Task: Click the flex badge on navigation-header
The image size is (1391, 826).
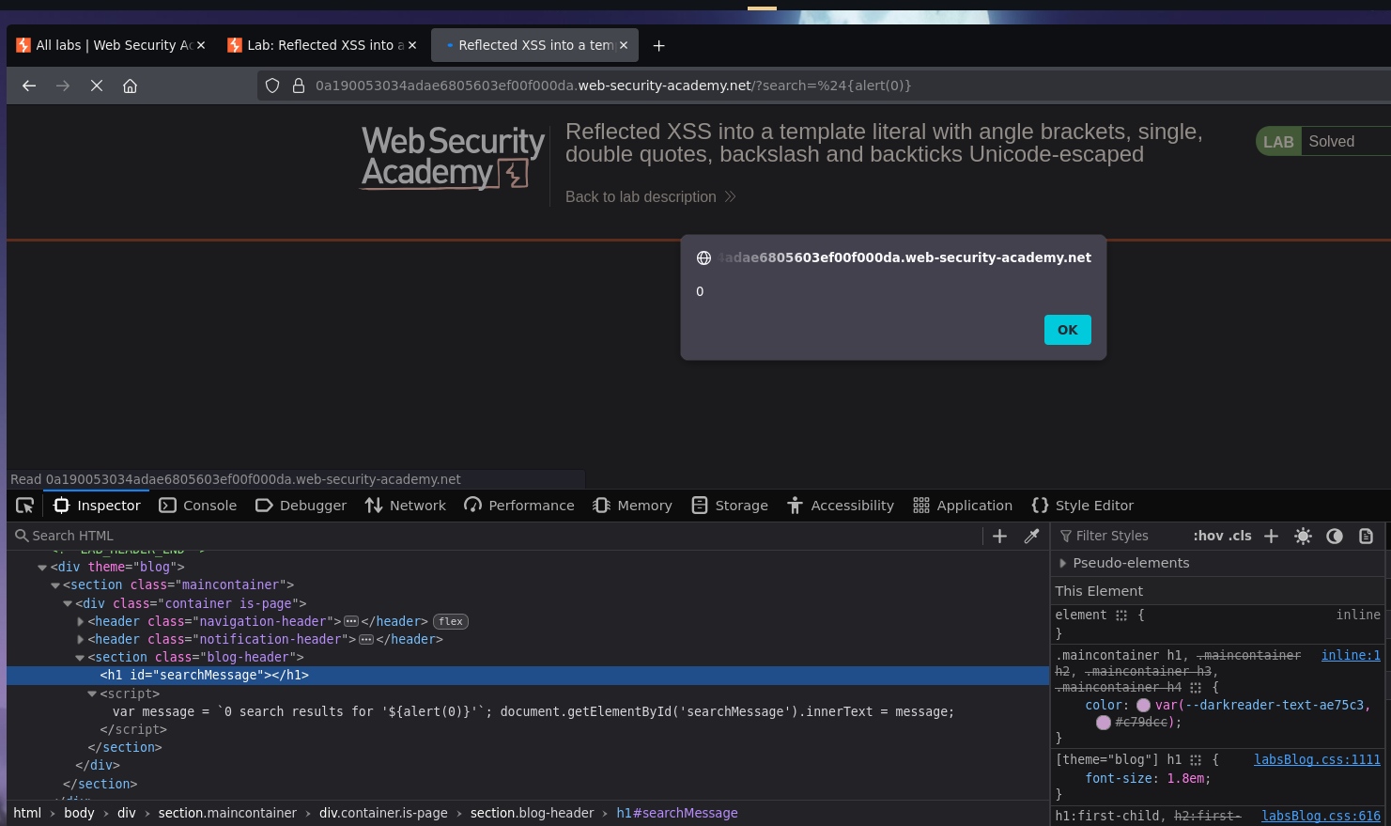Action: tap(451, 621)
